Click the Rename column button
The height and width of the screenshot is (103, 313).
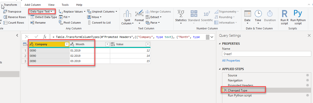click(38, 23)
